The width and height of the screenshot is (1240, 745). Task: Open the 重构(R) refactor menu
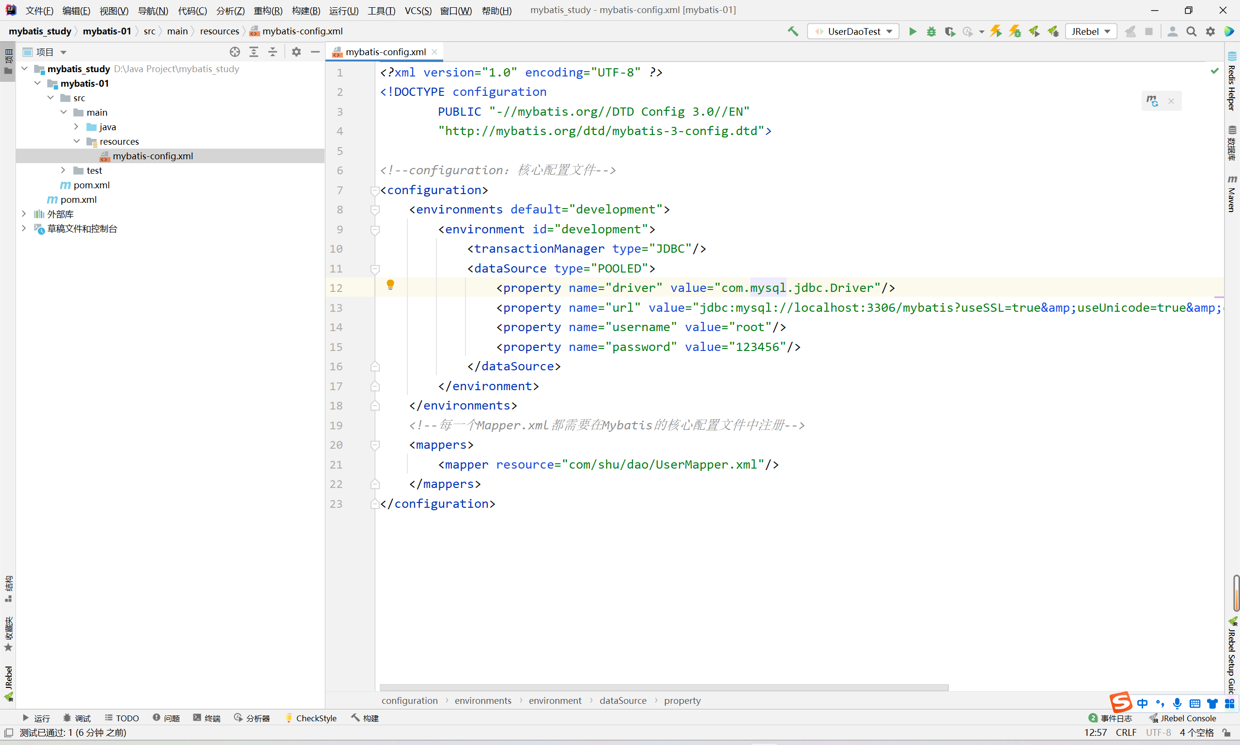point(268,11)
